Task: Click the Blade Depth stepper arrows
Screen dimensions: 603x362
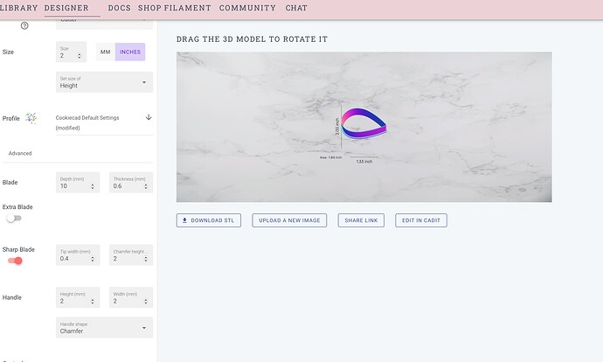Action: point(93,186)
